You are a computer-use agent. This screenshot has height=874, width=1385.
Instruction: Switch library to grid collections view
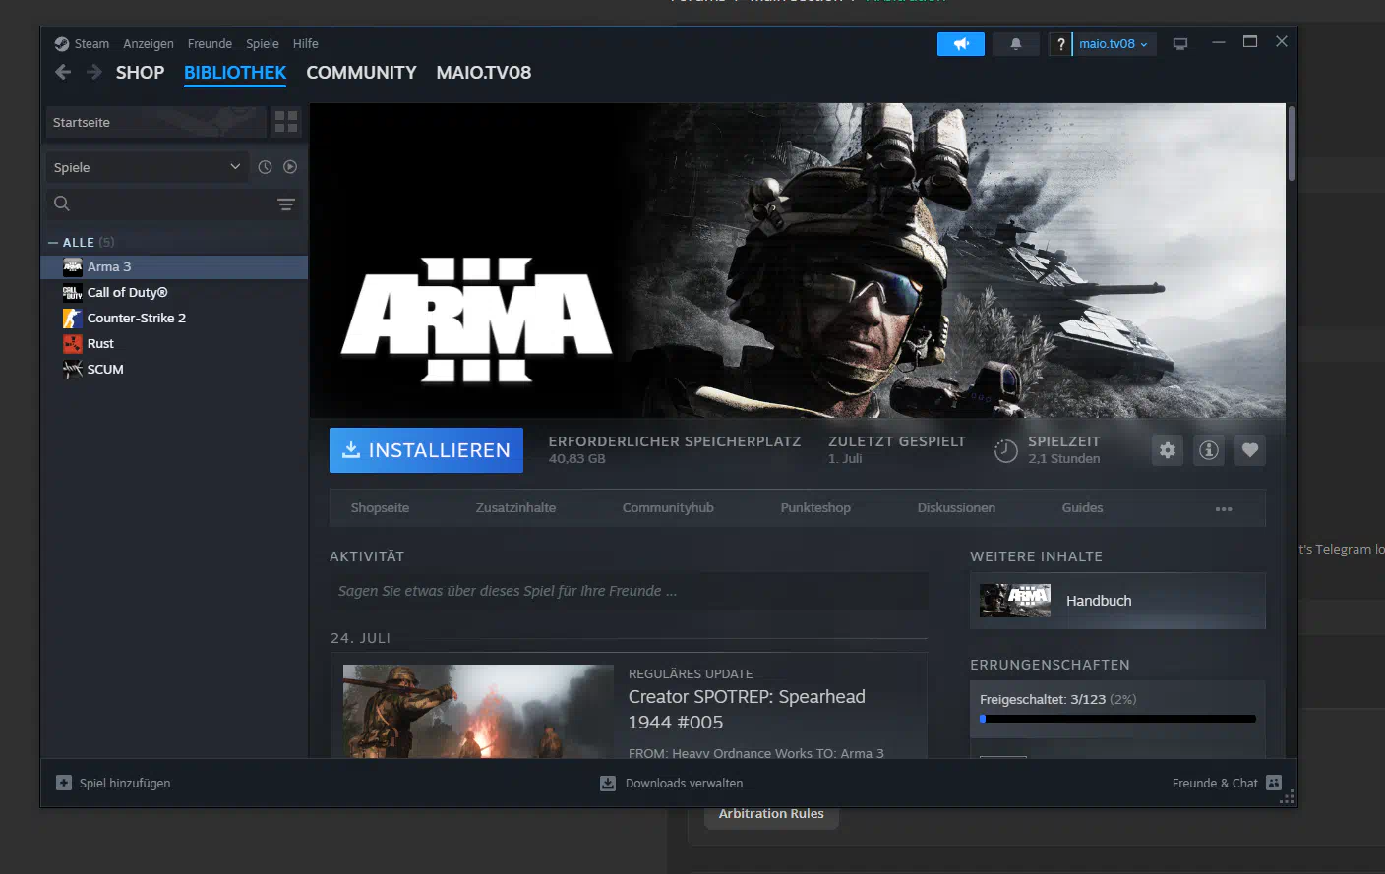point(286,122)
